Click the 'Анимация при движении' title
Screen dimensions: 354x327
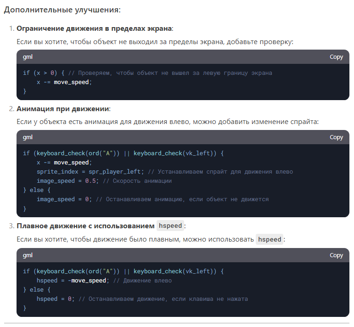pyautogui.click(x=63, y=109)
